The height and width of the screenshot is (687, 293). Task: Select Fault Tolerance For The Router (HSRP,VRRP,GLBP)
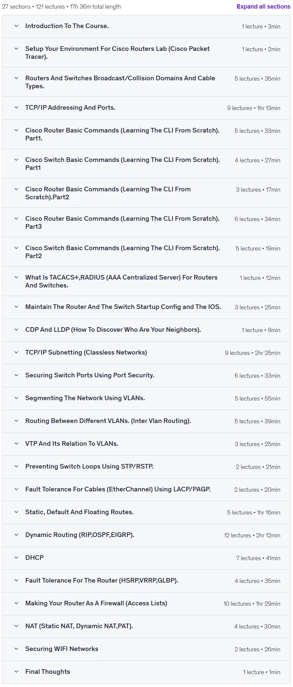146,581
